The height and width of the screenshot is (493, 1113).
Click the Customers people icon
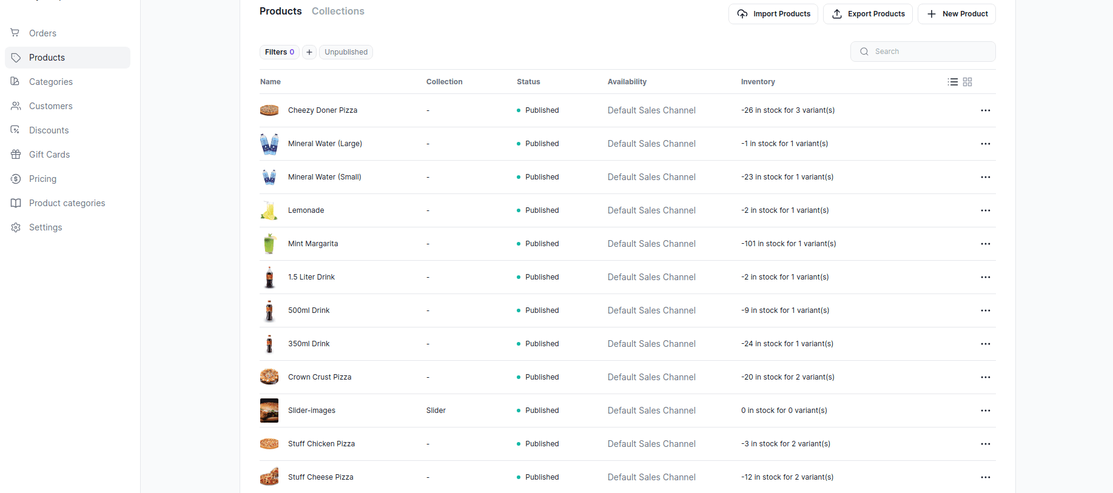tap(16, 106)
